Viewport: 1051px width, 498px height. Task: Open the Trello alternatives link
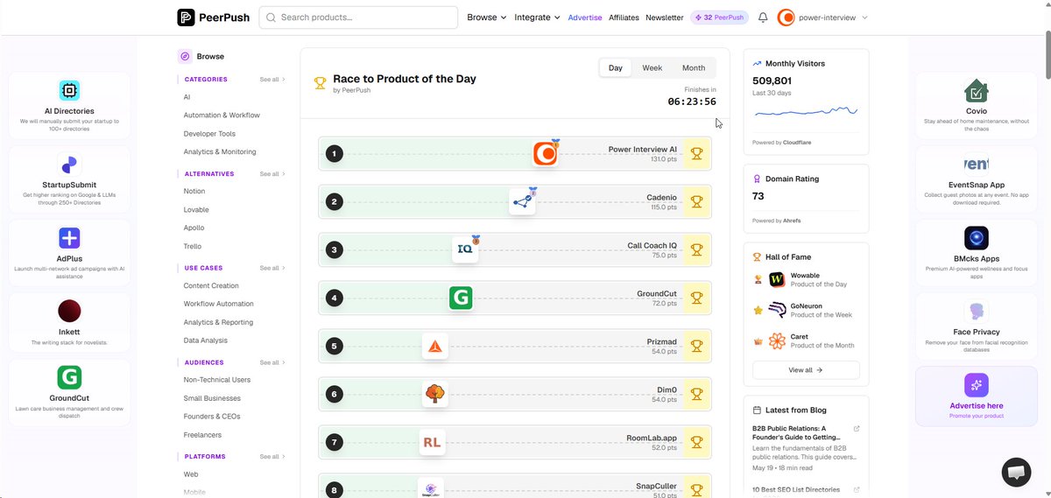[193, 247]
